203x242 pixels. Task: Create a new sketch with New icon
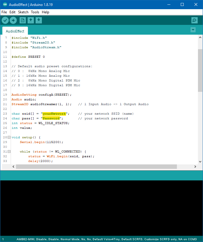point(23,20)
